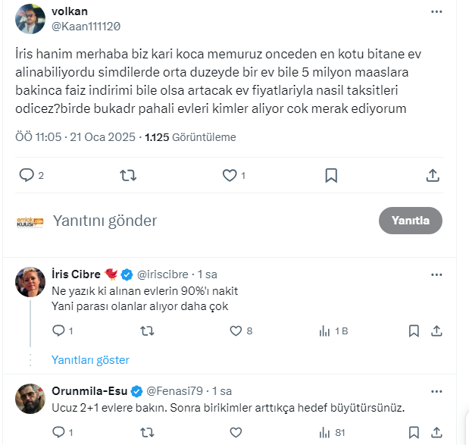View analytics on Orunmila-Esu's reply
This screenshot has width=469, height=445.
[327, 433]
